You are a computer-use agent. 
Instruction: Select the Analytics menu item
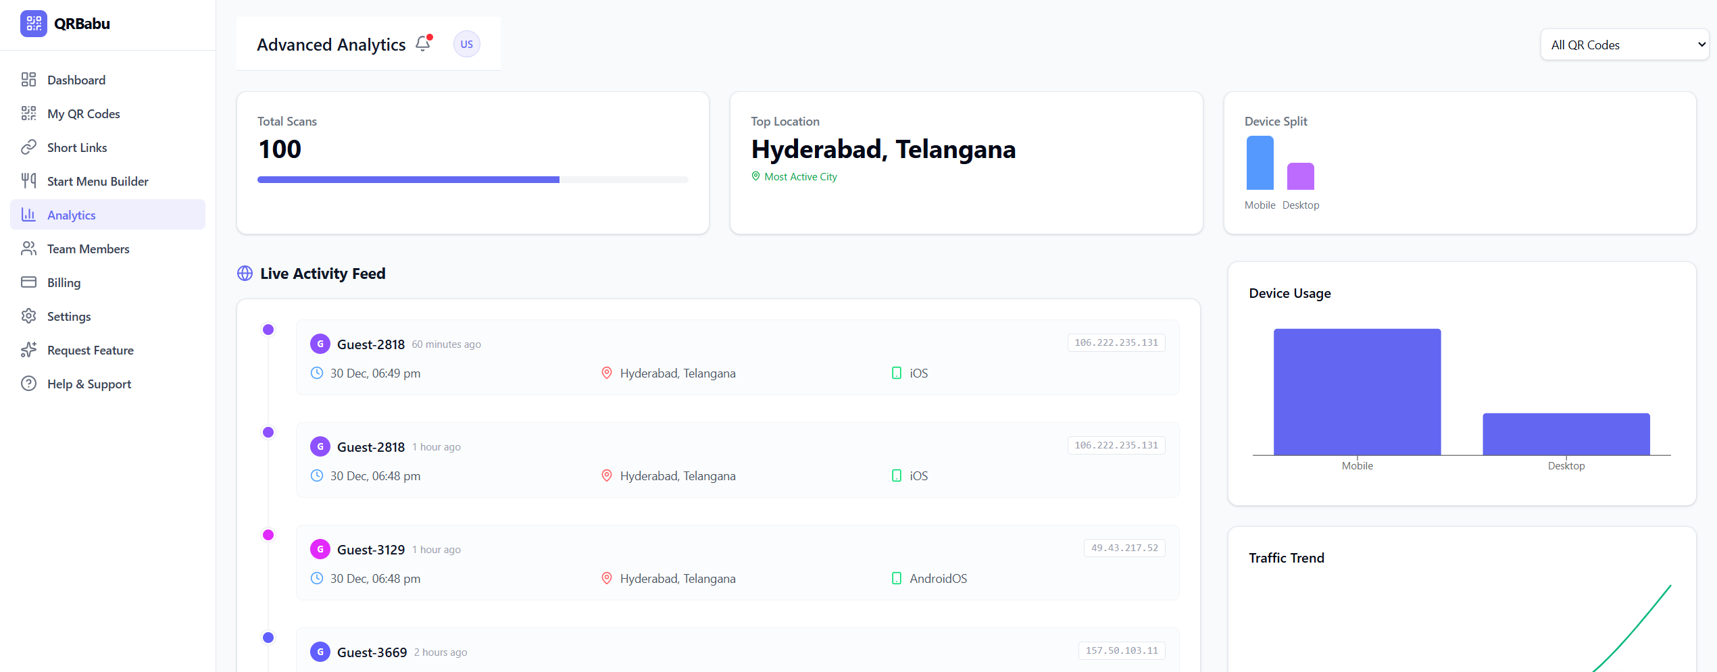click(108, 215)
